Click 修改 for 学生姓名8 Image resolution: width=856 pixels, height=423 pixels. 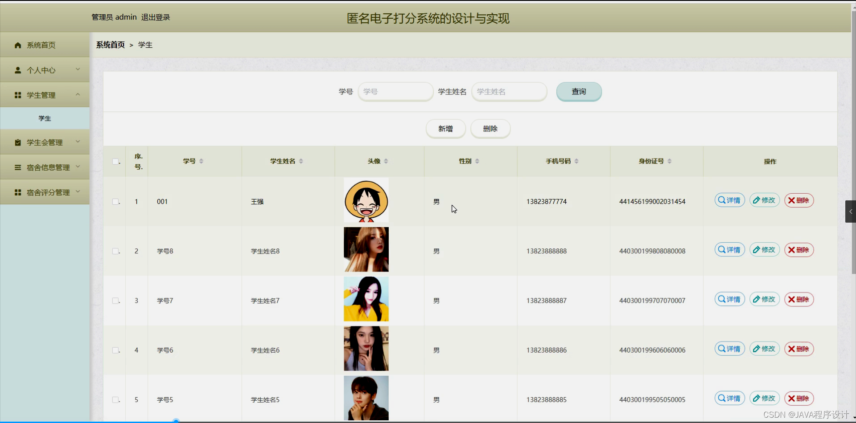coord(764,250)
